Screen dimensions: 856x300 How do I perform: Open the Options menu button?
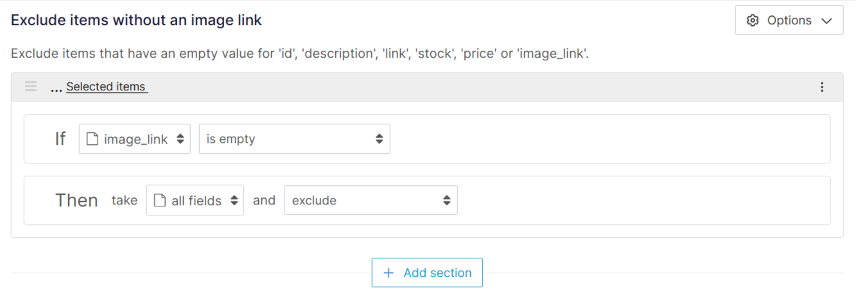pos(789,21)
